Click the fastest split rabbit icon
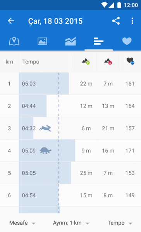This screenshot has width=141, height=232. [x=45, y=128]
